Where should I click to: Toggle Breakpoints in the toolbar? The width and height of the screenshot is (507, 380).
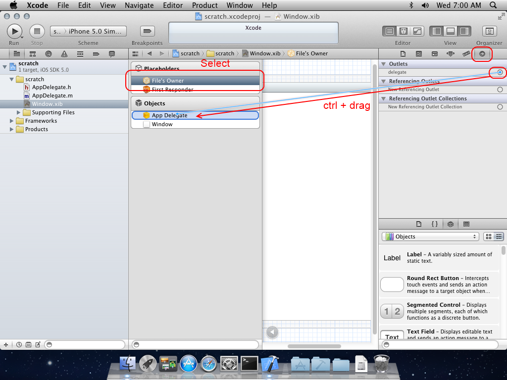pyautogui.click(x=147, y=31)
